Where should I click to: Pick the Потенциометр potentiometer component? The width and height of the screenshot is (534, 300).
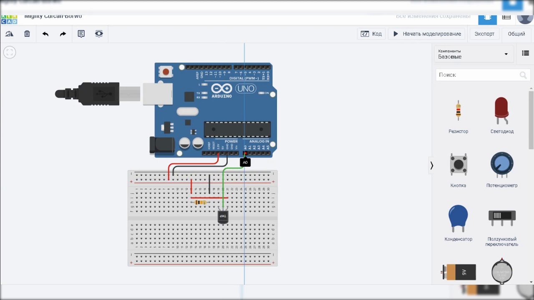(x=502, y=170)
